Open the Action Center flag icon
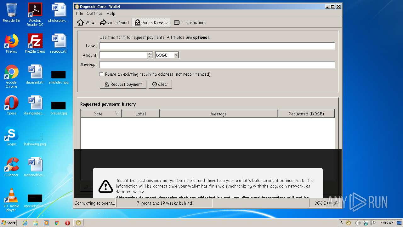The width and height of the screenshot is (403, 227). [373, 223]
